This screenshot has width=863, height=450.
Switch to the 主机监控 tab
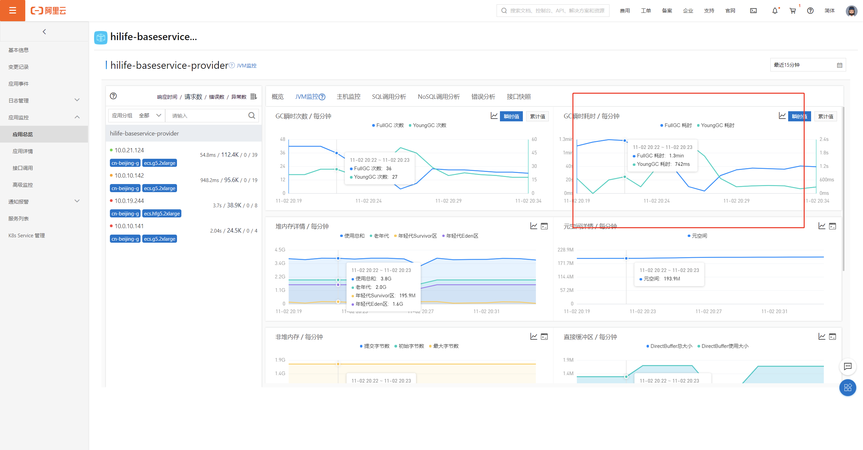click(348, 97)
